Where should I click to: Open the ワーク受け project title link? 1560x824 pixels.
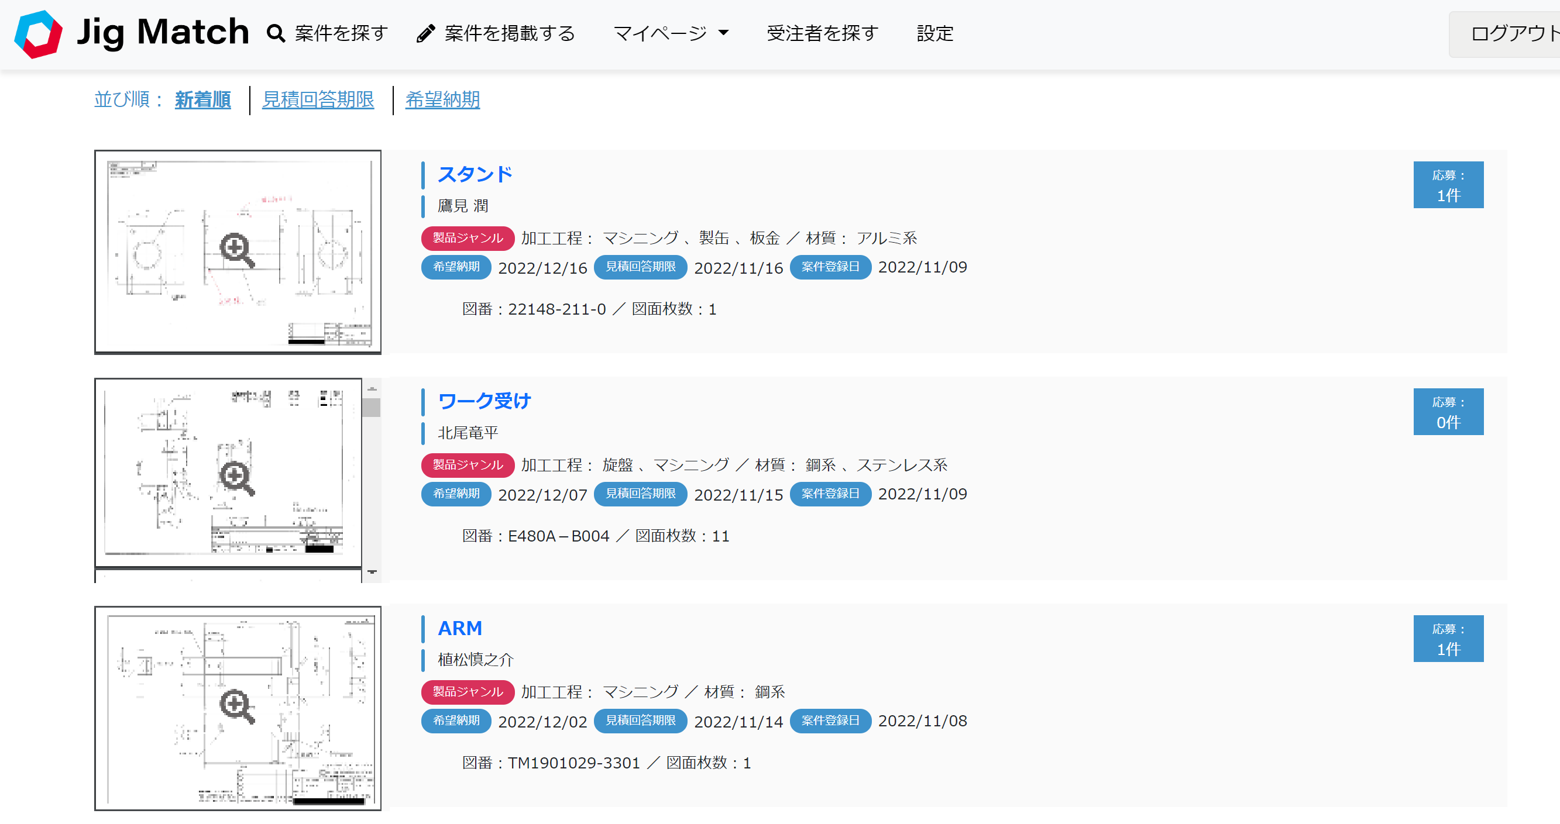pyautogui.click(x=484, y=401)
